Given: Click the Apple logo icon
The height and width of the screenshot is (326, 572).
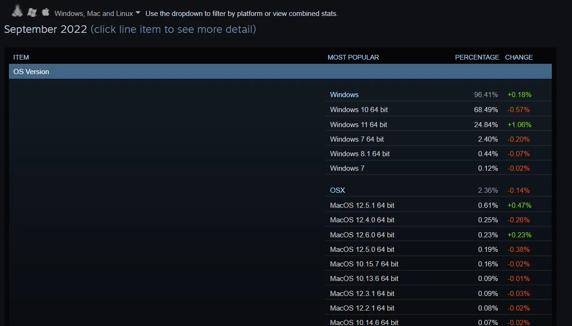Looking at the screenshot, I should point(46,12).
